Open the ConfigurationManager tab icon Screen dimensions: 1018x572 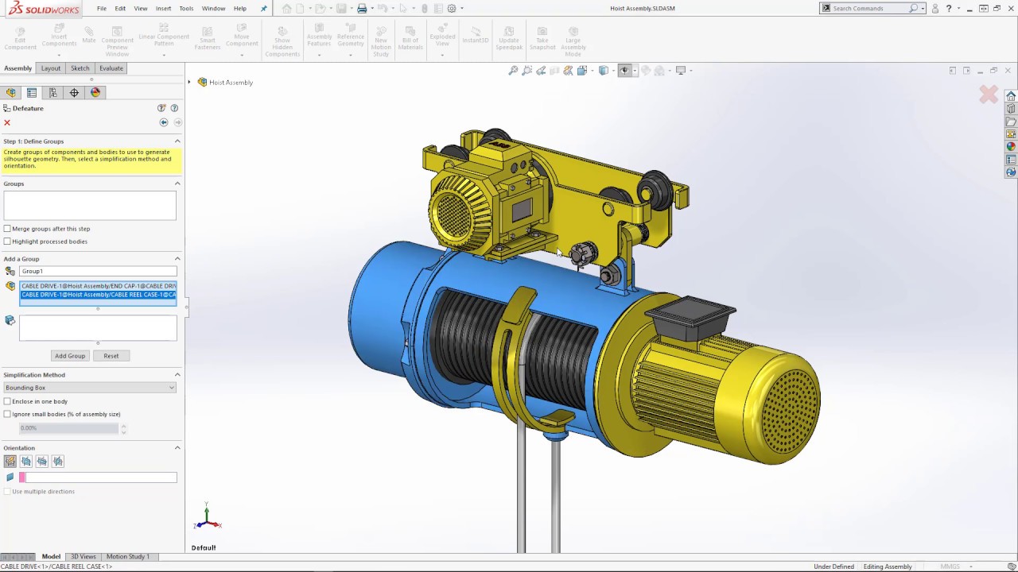[x=53, y=92]
